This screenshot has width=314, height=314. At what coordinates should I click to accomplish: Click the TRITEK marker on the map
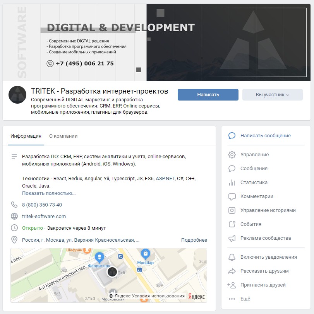coord(112,272)
